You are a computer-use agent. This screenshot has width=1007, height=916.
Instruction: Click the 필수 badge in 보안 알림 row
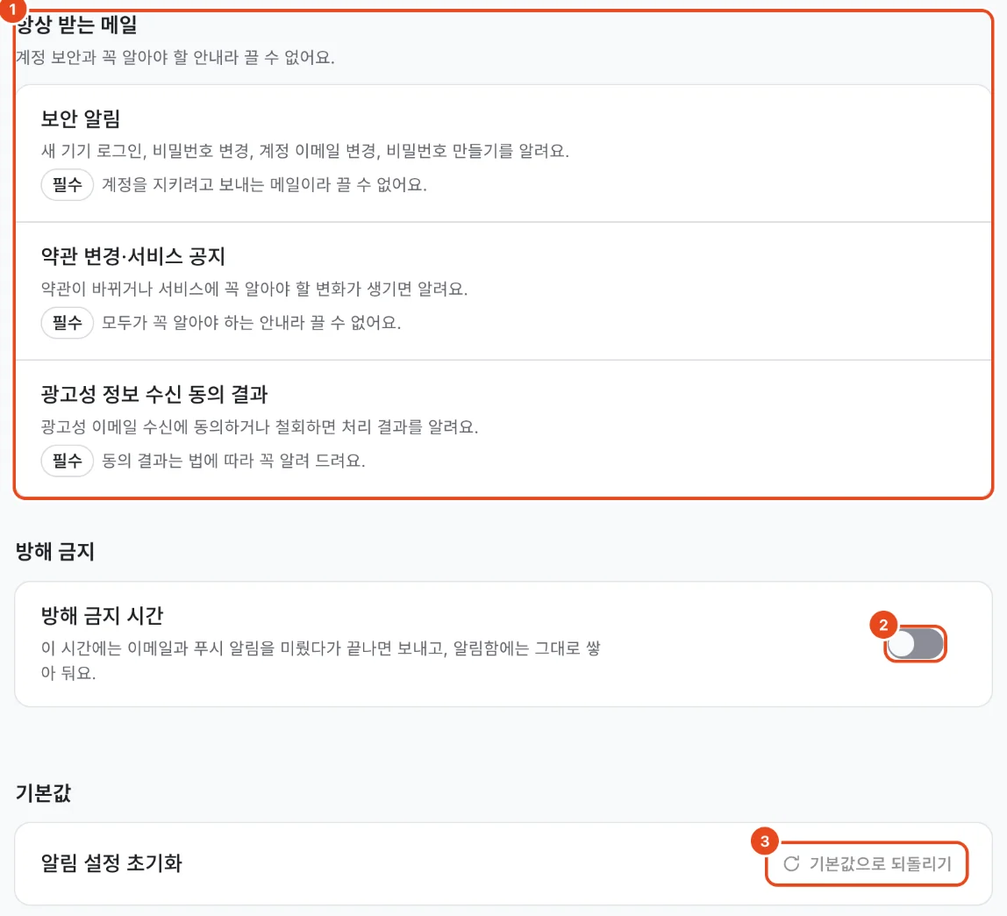click(x=68, y=185)
